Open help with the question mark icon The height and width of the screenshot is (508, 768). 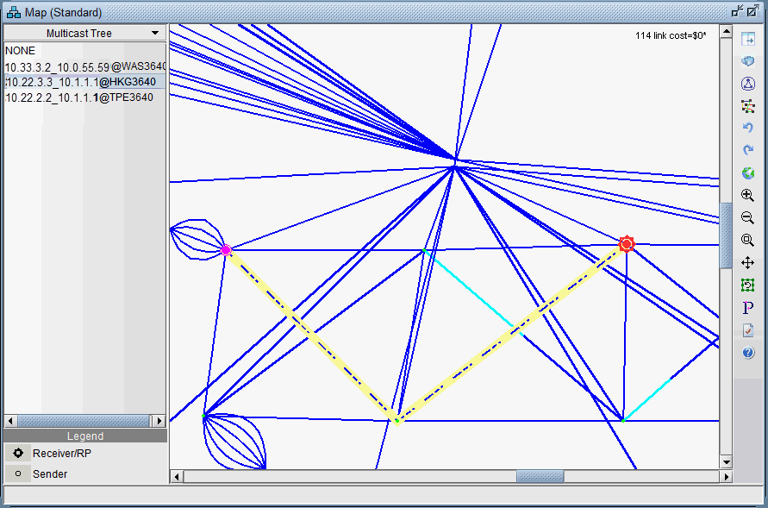(747, 353)
